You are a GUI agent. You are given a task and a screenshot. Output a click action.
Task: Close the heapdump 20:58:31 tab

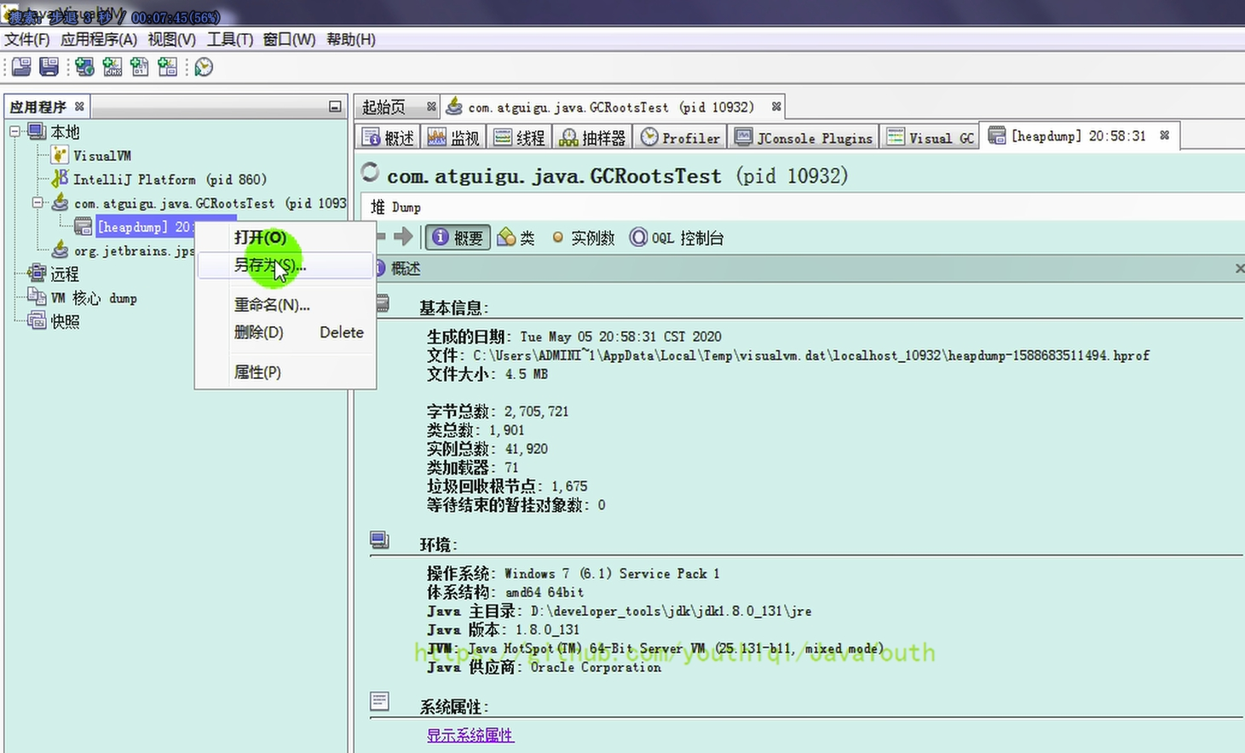pos(1164,135)
